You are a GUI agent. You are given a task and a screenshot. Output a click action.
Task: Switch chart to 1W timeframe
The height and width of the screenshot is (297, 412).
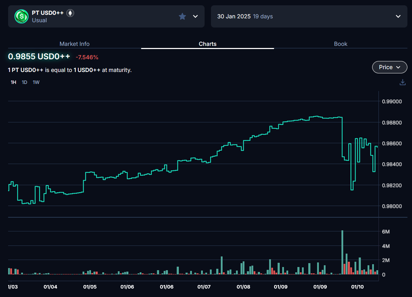36,82
